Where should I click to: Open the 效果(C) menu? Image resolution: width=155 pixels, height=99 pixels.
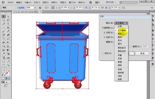54,3
